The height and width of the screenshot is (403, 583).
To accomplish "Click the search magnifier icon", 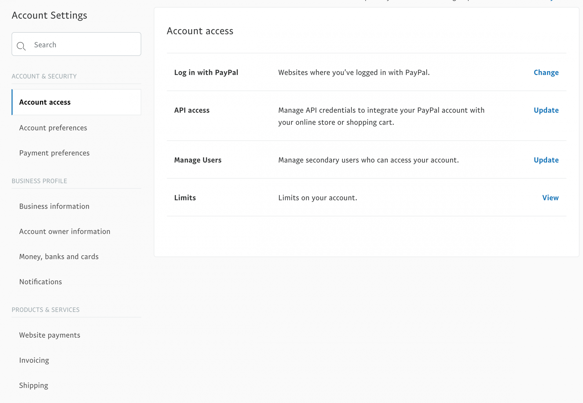I will [21, 46].
